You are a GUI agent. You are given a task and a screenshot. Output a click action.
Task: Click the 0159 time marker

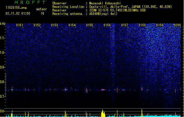point(160,25)
